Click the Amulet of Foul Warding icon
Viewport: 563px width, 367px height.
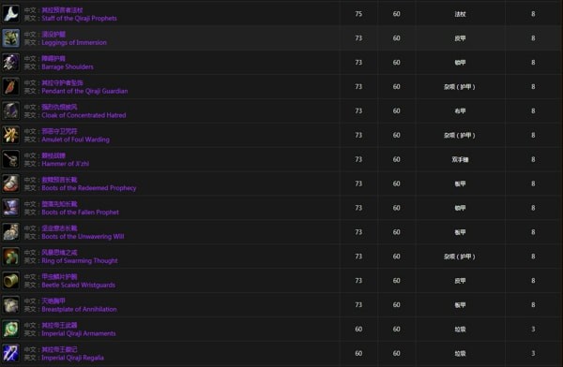pyautogui.click(x=10, y=135)
